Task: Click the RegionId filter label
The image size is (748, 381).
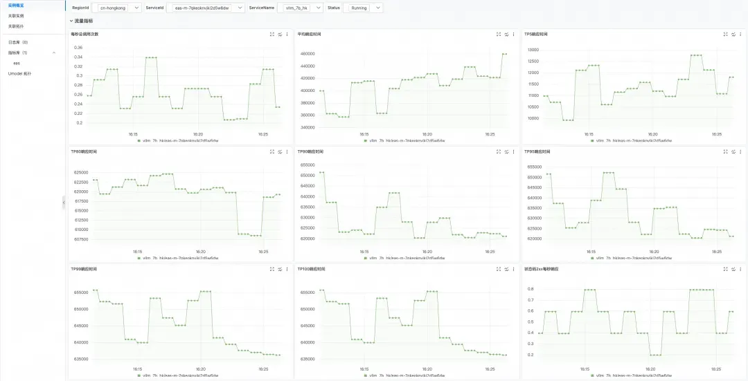Action: pos(80,8)
